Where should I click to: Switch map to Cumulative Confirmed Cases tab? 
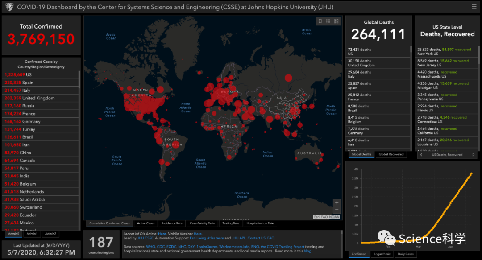pyautogui.click(x=109, y=223)
